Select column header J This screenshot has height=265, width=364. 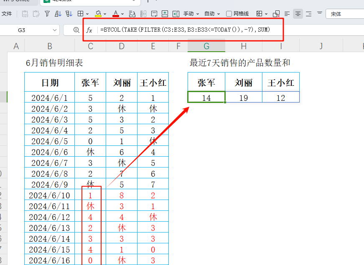tap(321, 46)
